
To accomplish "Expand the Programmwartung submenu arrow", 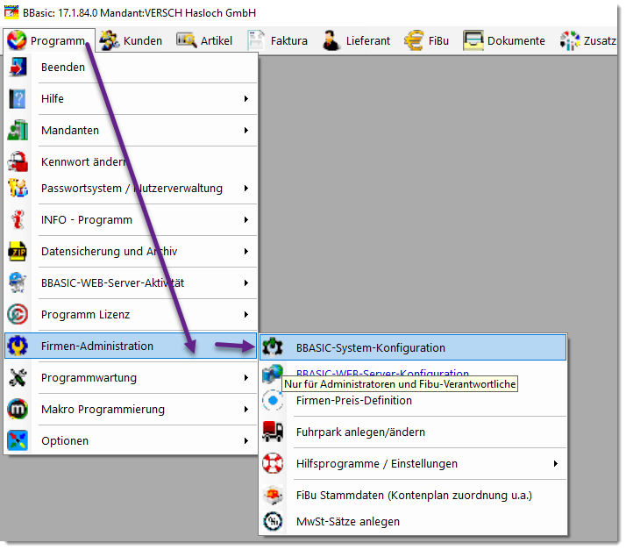I will [246, 377].
